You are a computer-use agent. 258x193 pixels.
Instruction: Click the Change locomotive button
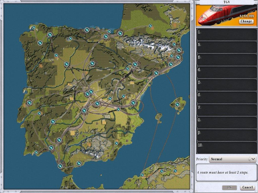[246, 21]
